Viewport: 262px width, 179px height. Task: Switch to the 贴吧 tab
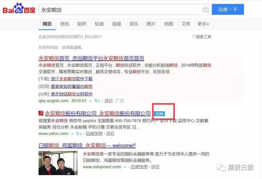(x=82, y=24)
